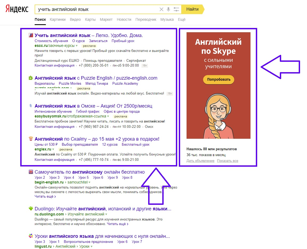Viewport: 307px width, 249px height.
Task: Open dropdown arrow beside easybusyomsk.ru link
Action: [108, 116]
